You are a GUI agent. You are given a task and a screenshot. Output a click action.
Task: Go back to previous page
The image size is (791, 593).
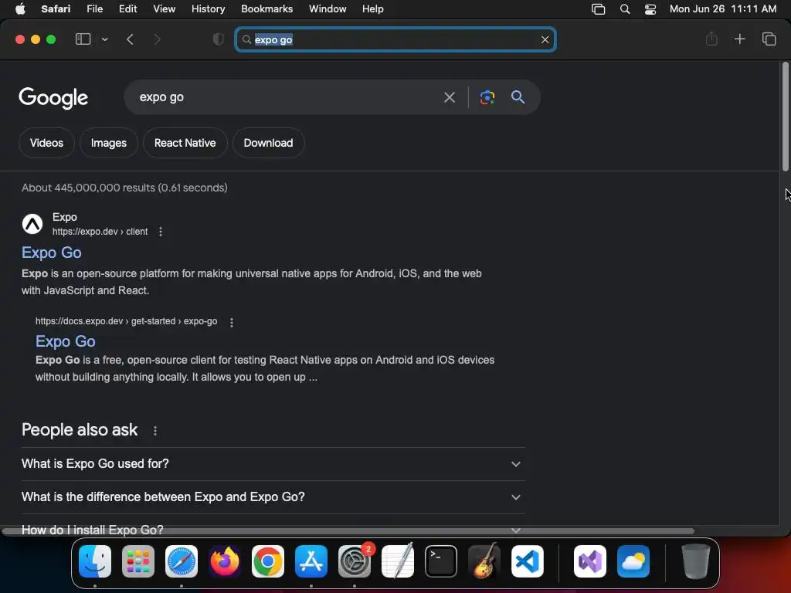130,39
